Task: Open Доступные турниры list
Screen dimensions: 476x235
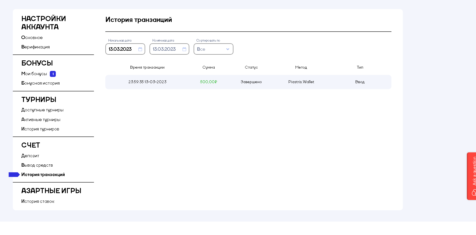Action: coord(42,110)
